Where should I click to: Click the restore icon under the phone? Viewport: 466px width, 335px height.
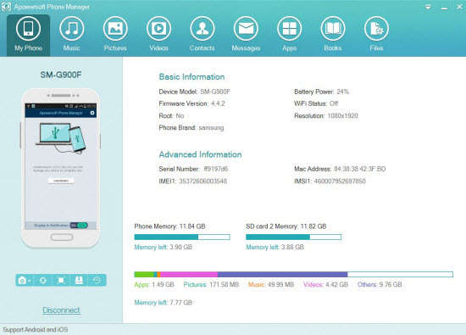97,280
